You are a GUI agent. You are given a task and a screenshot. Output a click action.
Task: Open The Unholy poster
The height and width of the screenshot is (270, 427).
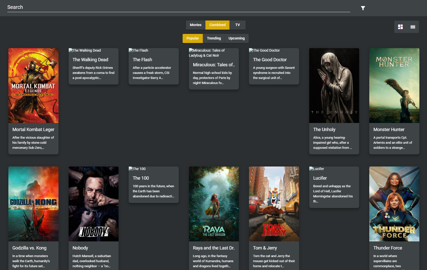(x=334, y=85)
